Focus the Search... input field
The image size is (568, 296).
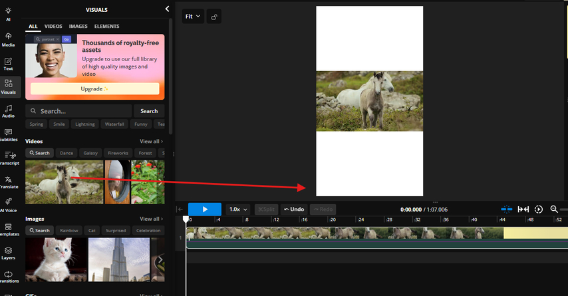coord(78,111)
